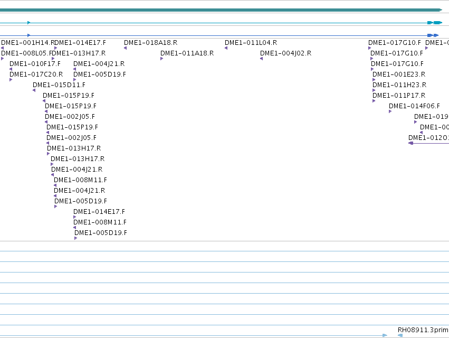Click the arrow glyph under DME1-017C20.R
449x338 pixels.
[x=11, y=80]
